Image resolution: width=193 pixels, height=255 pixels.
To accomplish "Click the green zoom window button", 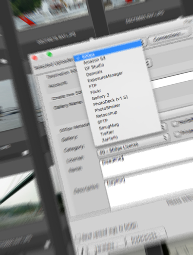I will point(49,54).
